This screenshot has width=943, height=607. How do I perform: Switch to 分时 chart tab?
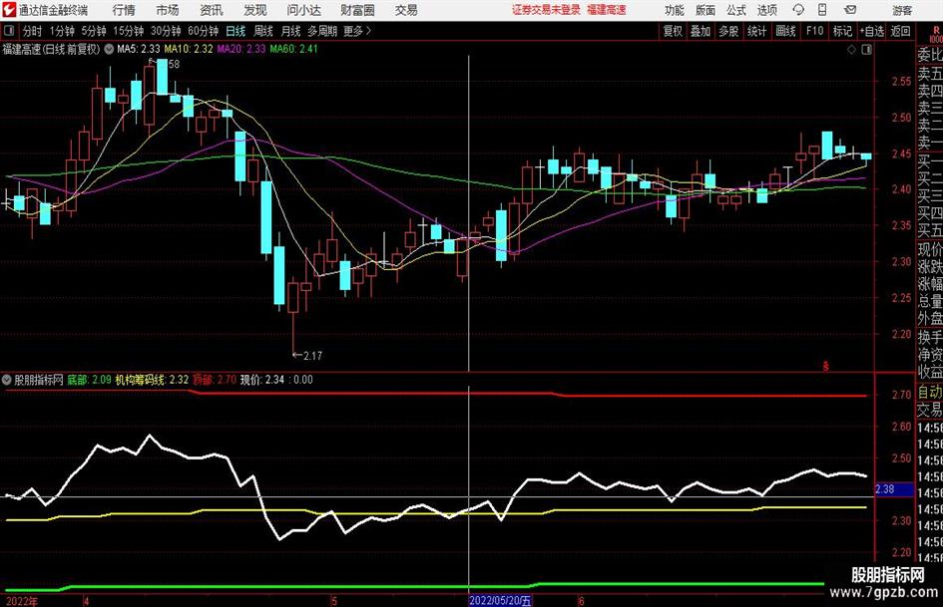[x=33, y=31]
